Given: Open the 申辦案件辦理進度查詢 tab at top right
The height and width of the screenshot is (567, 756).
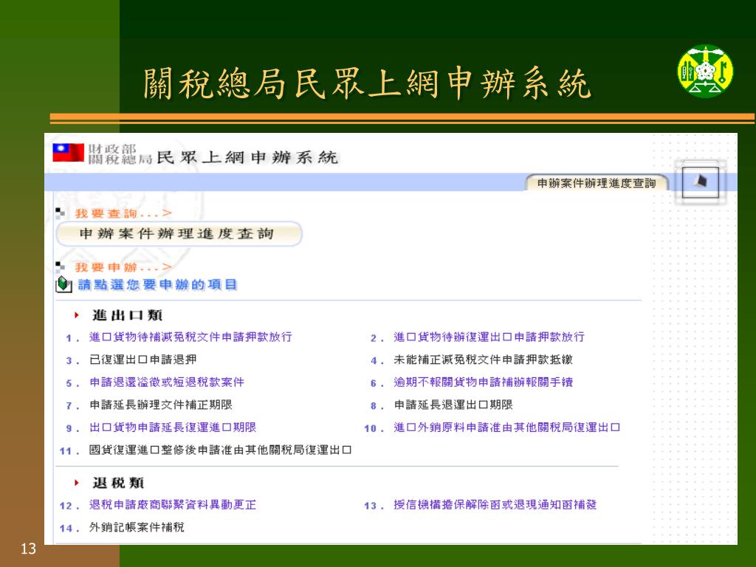Looking at the screenshot, I should pos(597,183).
